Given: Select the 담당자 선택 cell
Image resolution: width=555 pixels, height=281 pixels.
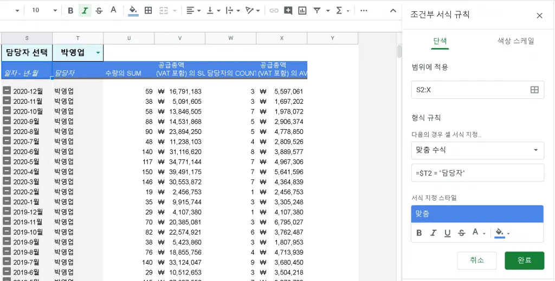Looking at the screenshot, I should (27, 52).
